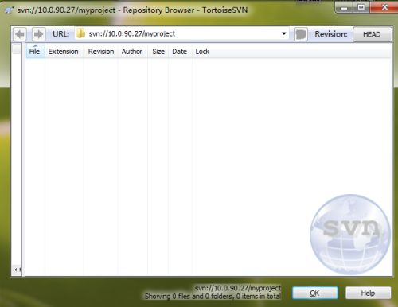Sort list by Size column
This screenshot has height=307, width=398.
[x=158, y=51]
